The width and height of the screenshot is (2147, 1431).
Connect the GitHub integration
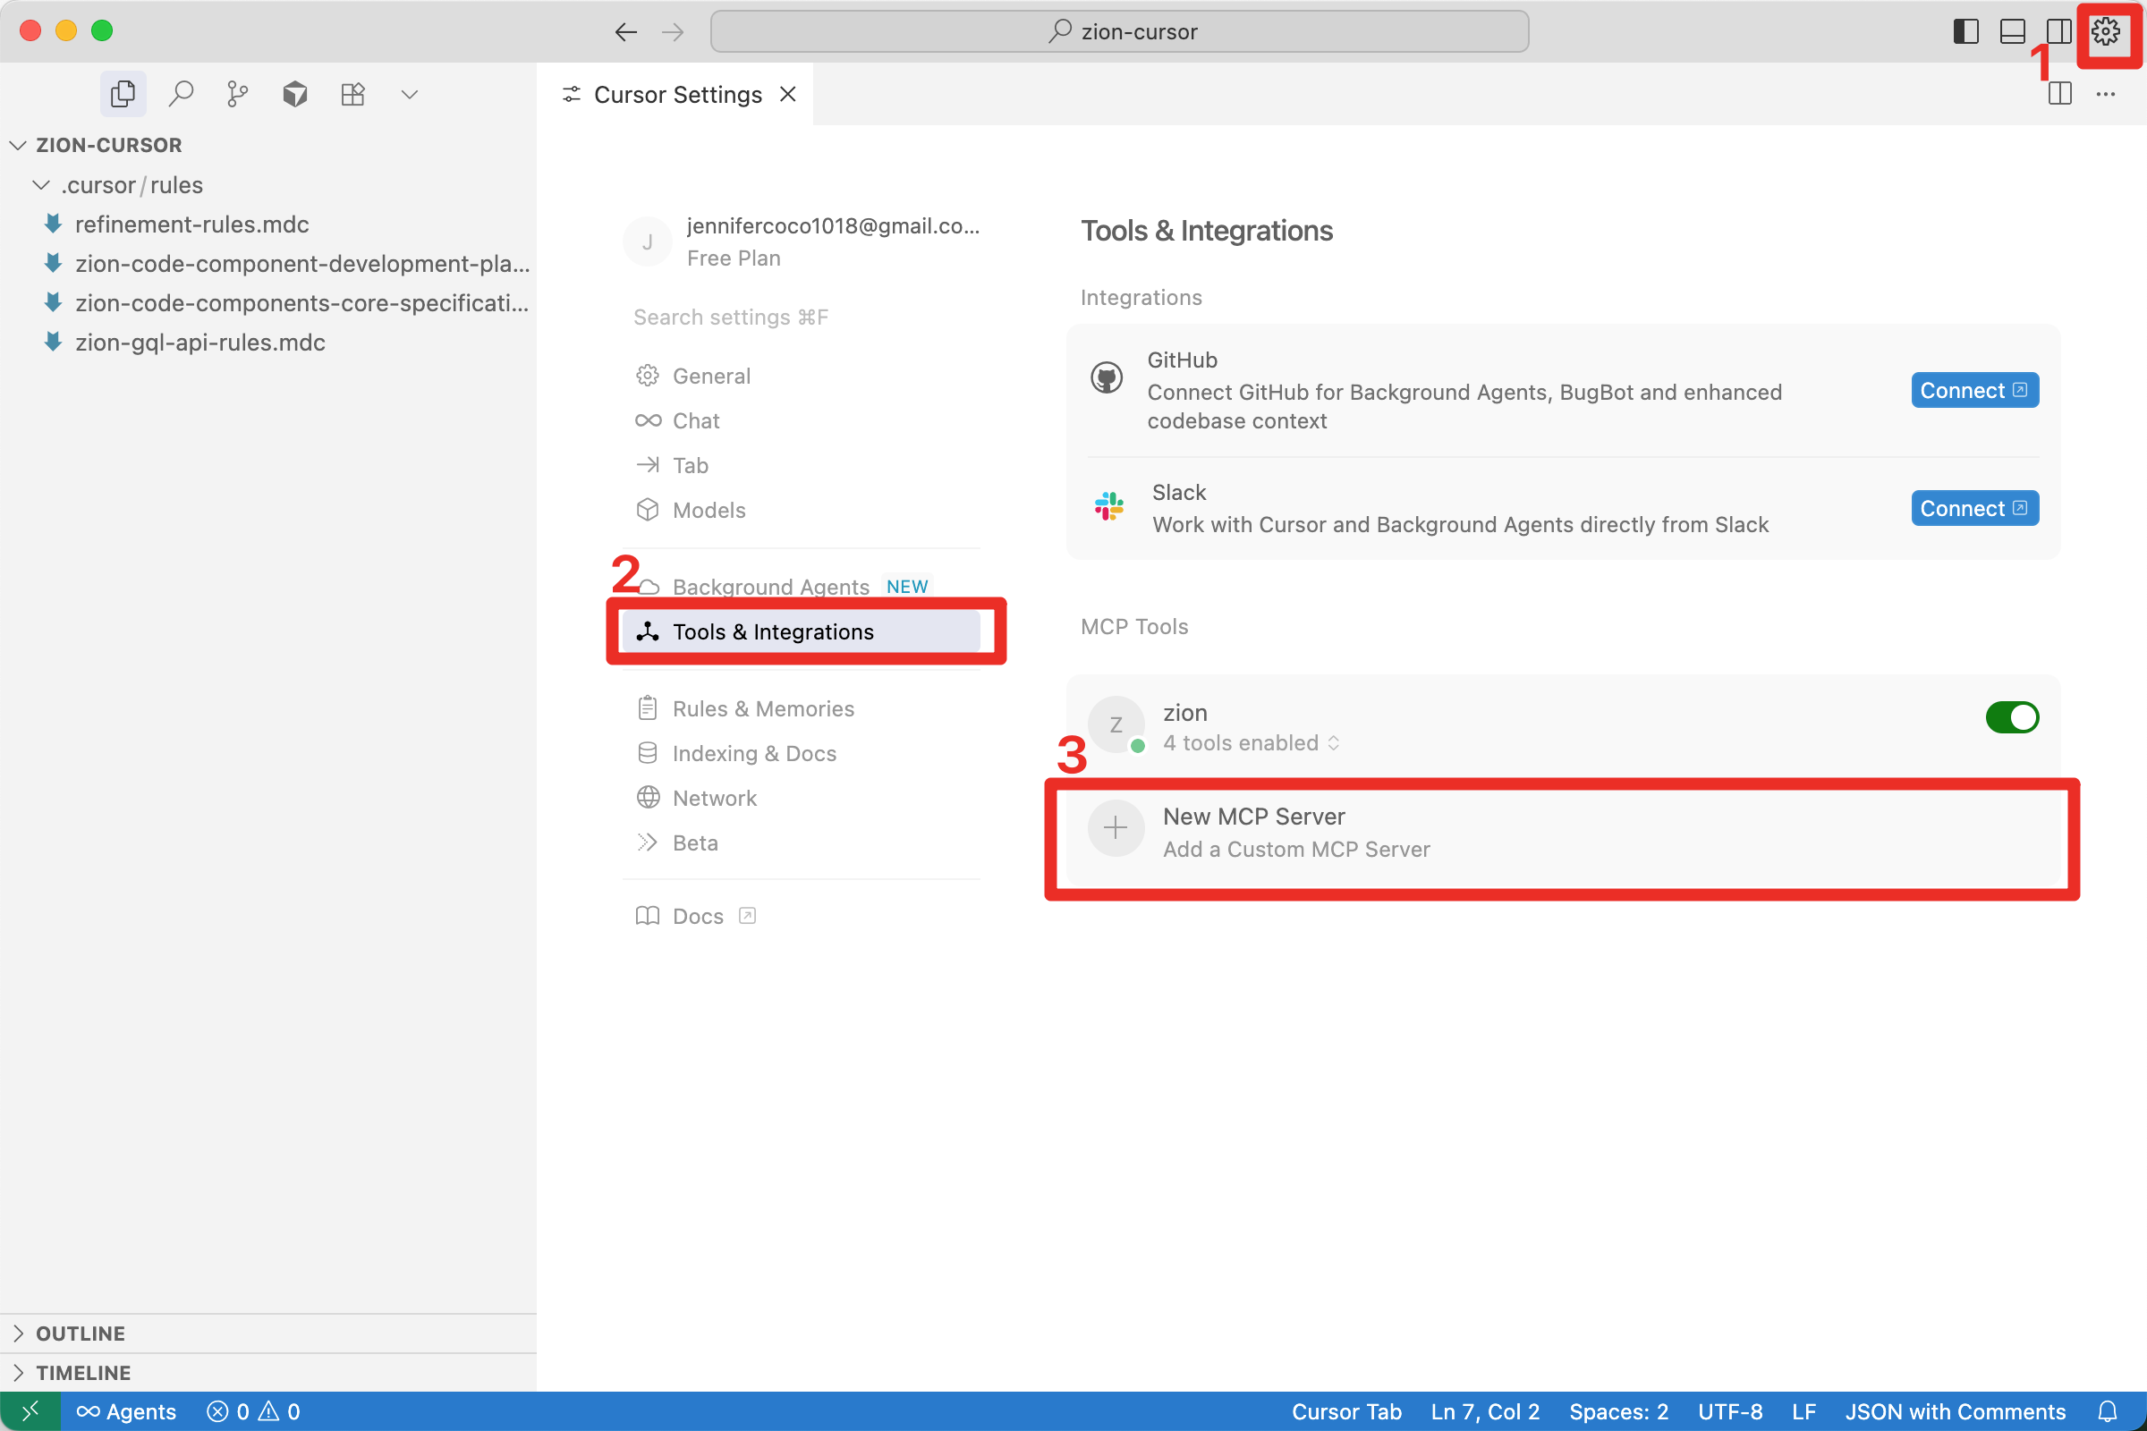[x=1974, y=391]
